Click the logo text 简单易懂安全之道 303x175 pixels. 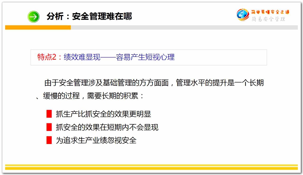click(270, 12)
